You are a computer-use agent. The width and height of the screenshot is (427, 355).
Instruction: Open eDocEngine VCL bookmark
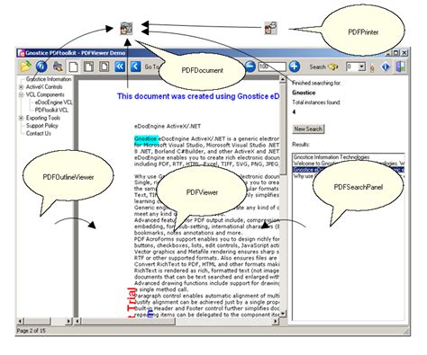click(x=53, y=102)
